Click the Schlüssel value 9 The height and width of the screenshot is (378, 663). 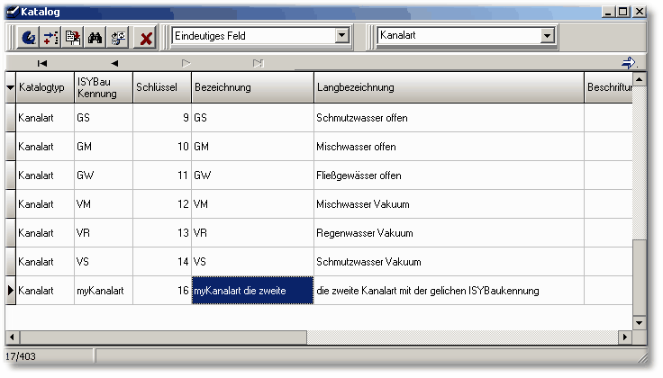point(162,118)
